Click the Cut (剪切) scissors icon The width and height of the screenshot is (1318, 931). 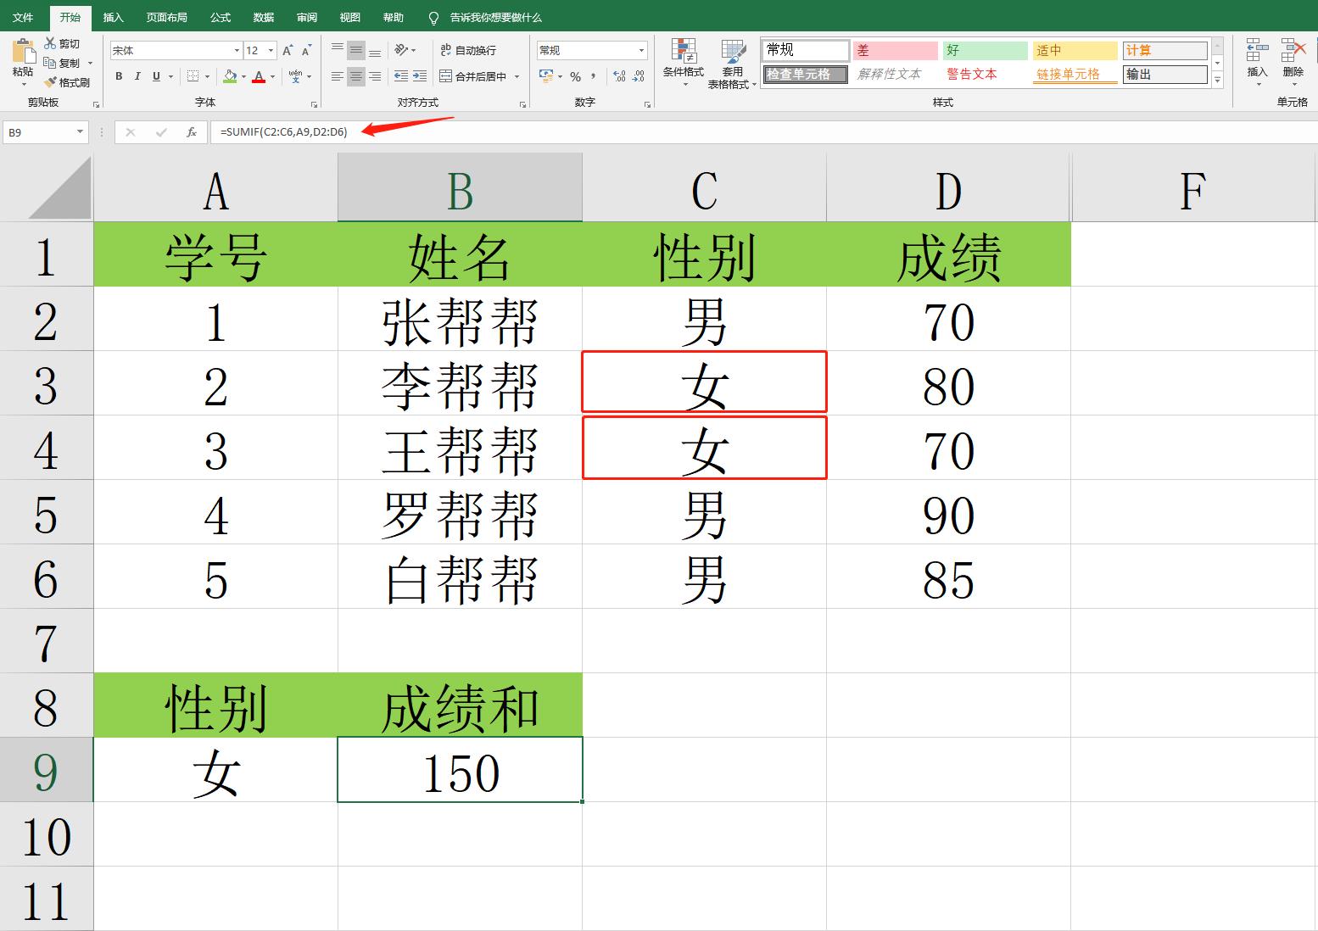click(50, 43)
